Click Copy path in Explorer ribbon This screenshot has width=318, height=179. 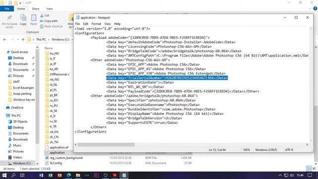[x=49, y=21]
